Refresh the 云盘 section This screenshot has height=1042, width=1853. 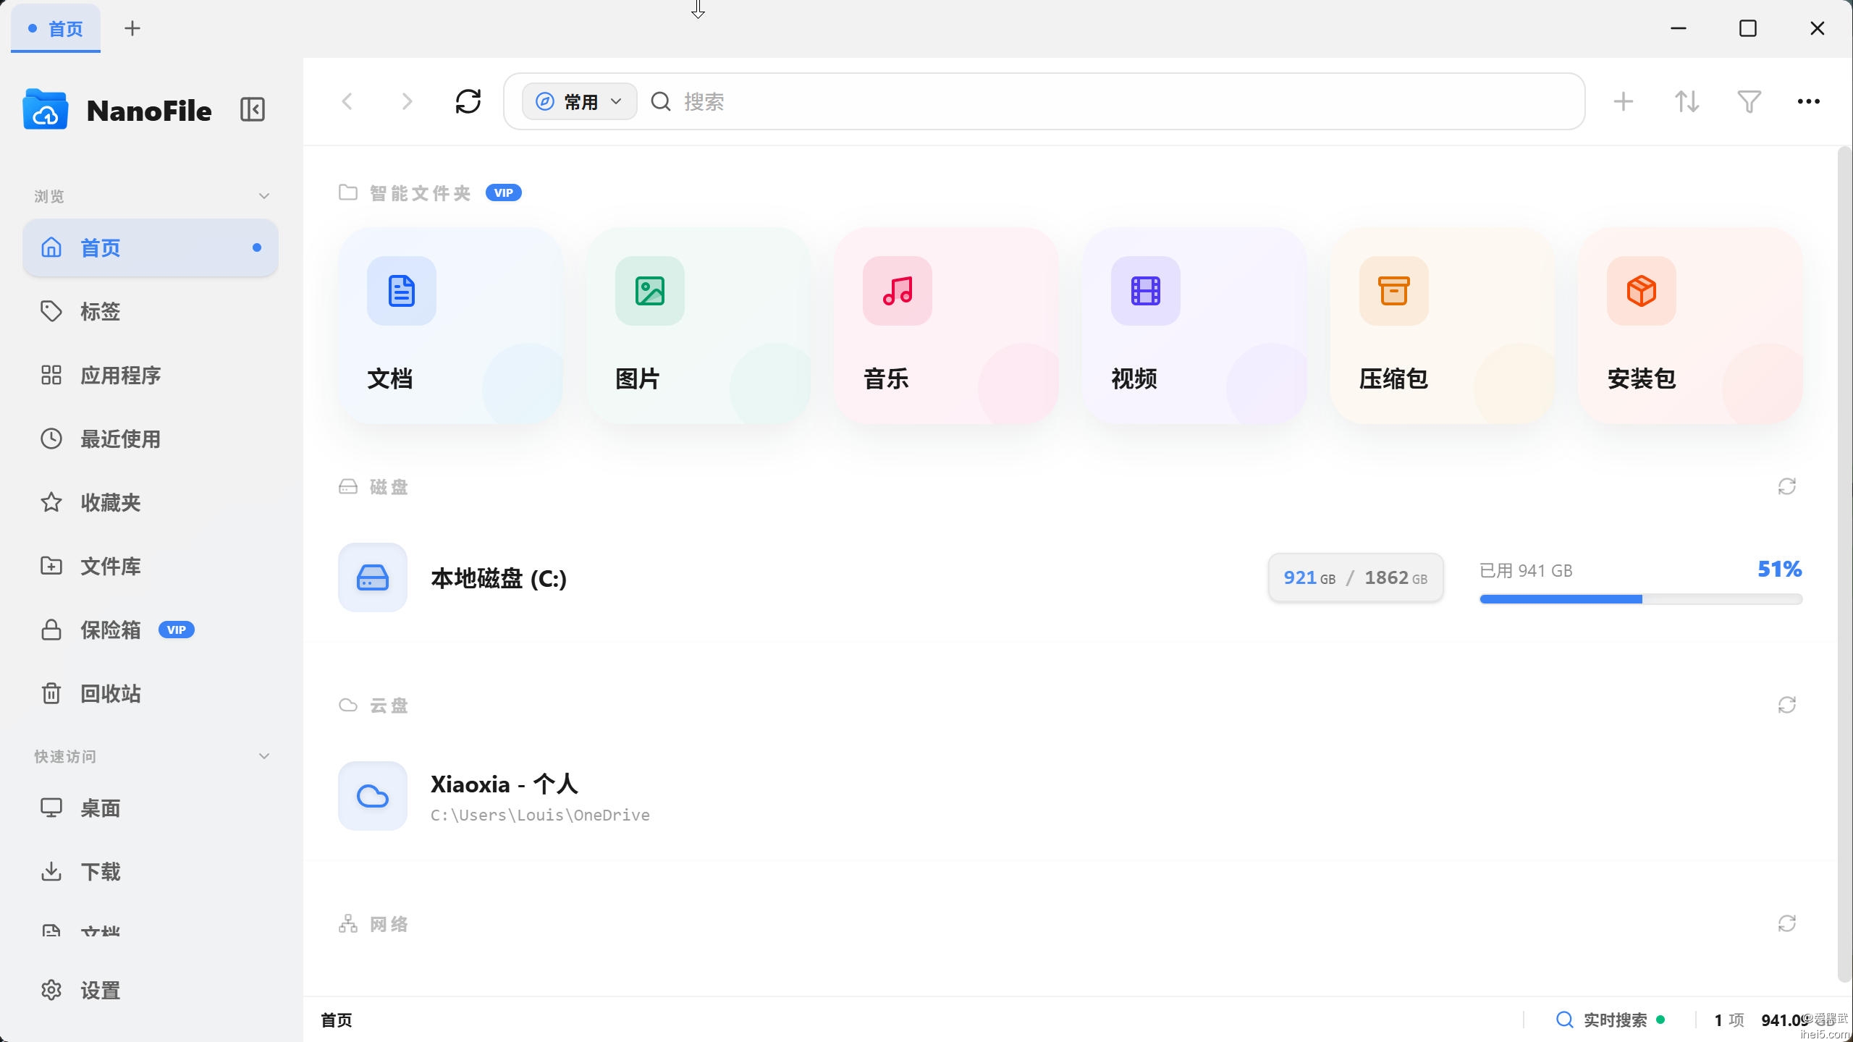pyautogui.click(x=1787, y=705)
